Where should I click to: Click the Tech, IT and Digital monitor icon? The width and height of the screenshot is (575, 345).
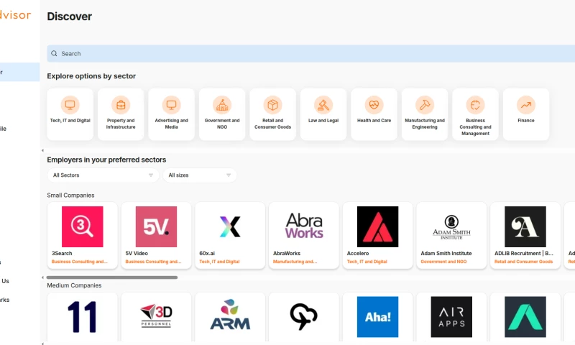tap(70, 105)
